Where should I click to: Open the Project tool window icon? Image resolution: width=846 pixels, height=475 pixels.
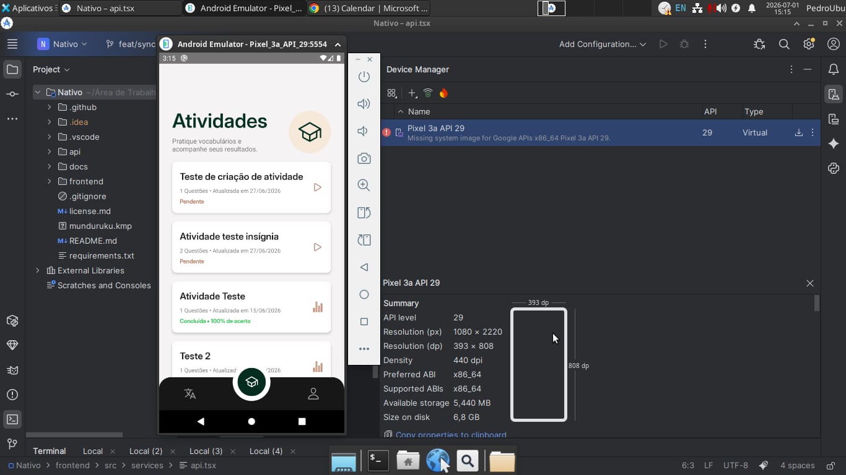tap(12, 69)
